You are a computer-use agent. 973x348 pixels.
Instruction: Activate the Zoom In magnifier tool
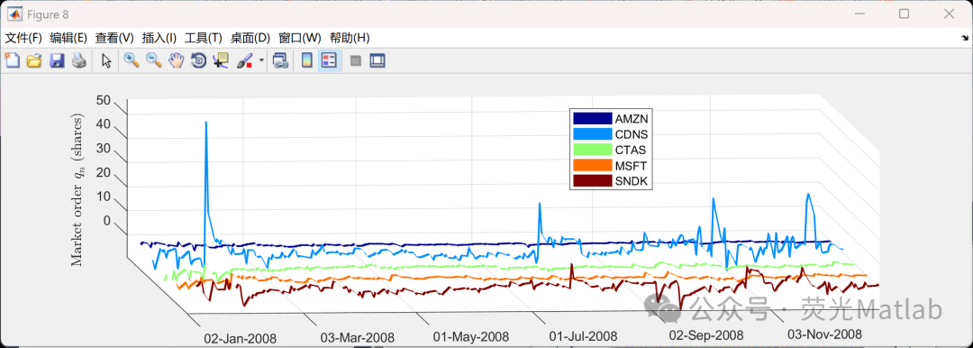pos(131,60)
